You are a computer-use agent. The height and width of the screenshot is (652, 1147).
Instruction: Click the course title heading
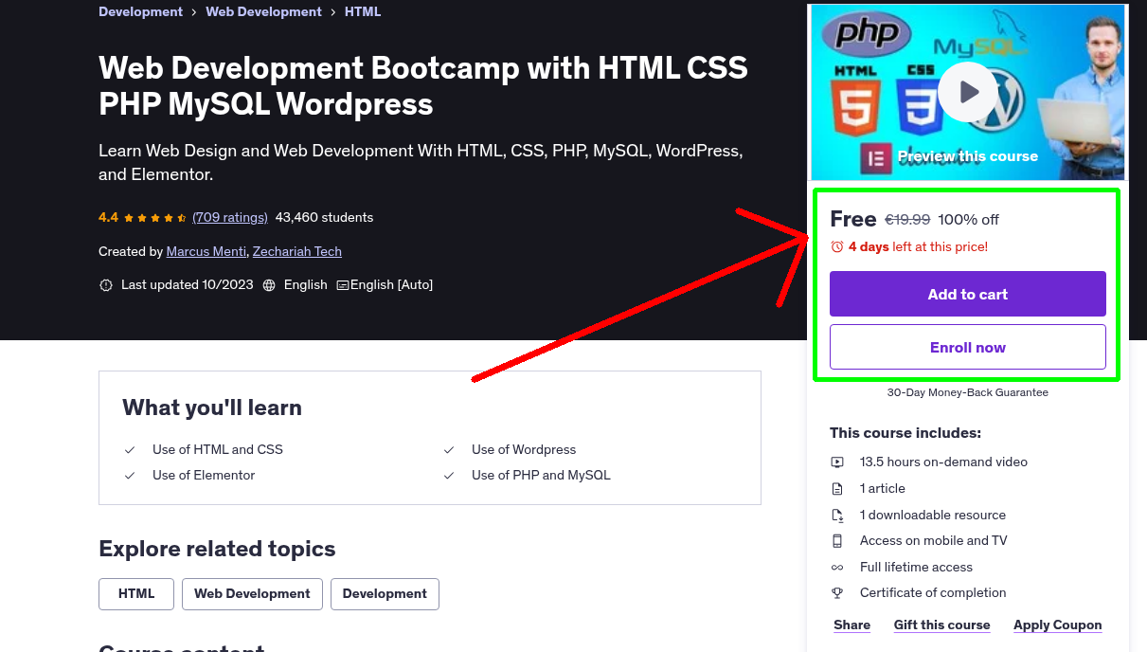coord(423,85)
